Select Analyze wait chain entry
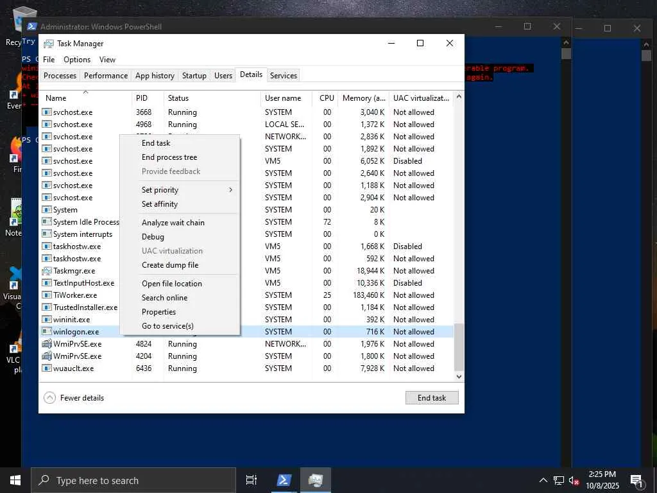 [173, 223]
